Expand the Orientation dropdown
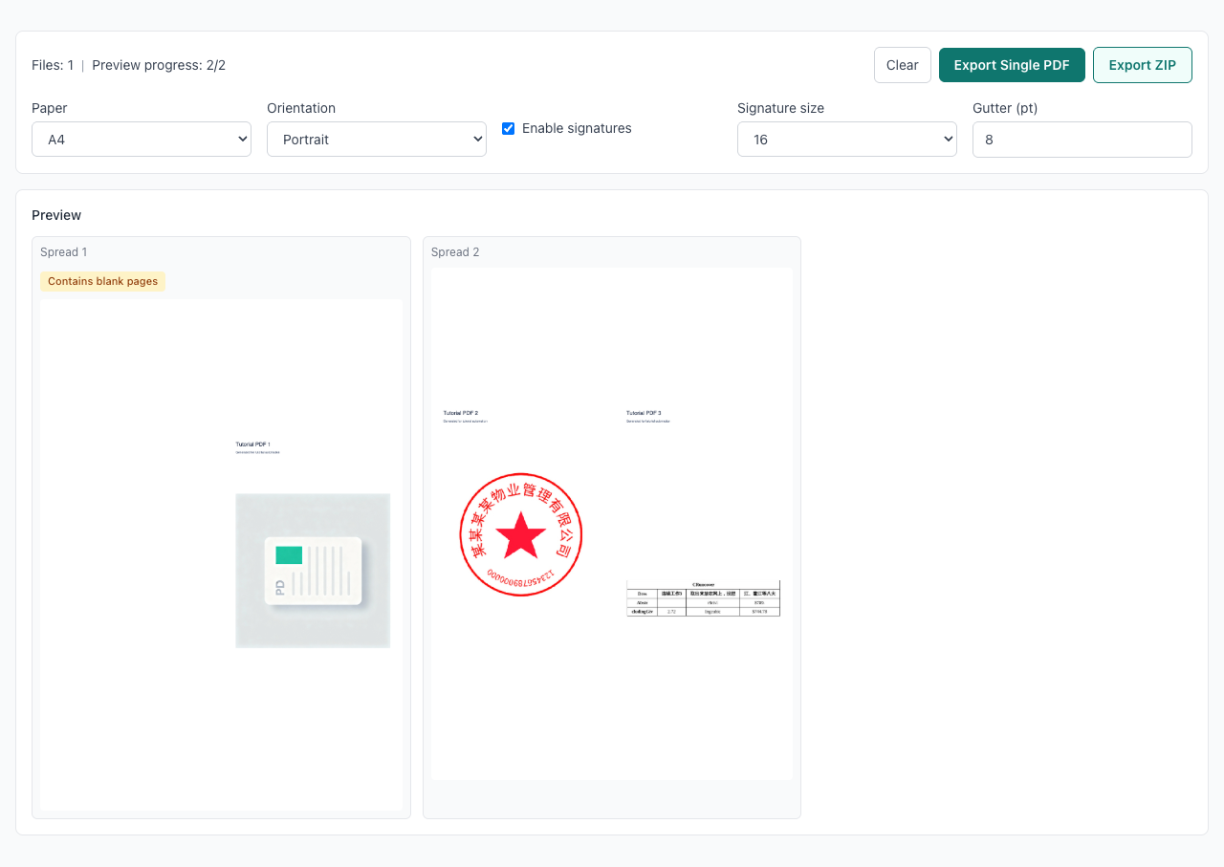The width and height of the screenshot is (1224, 867). coord(377,140)
